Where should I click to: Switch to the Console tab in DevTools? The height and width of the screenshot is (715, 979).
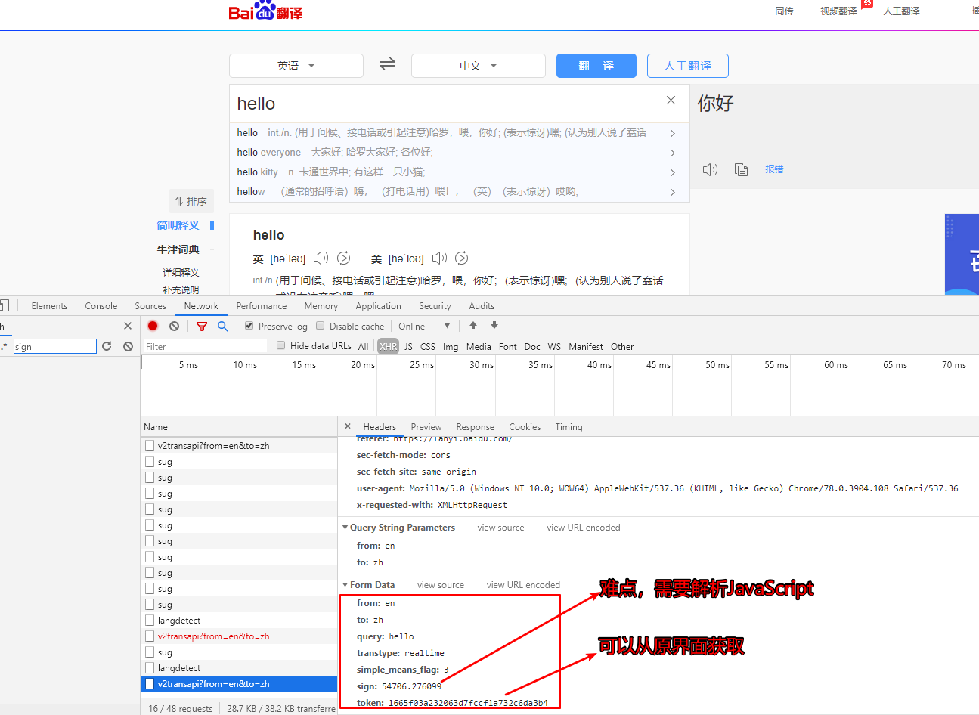tap(101, 305)
